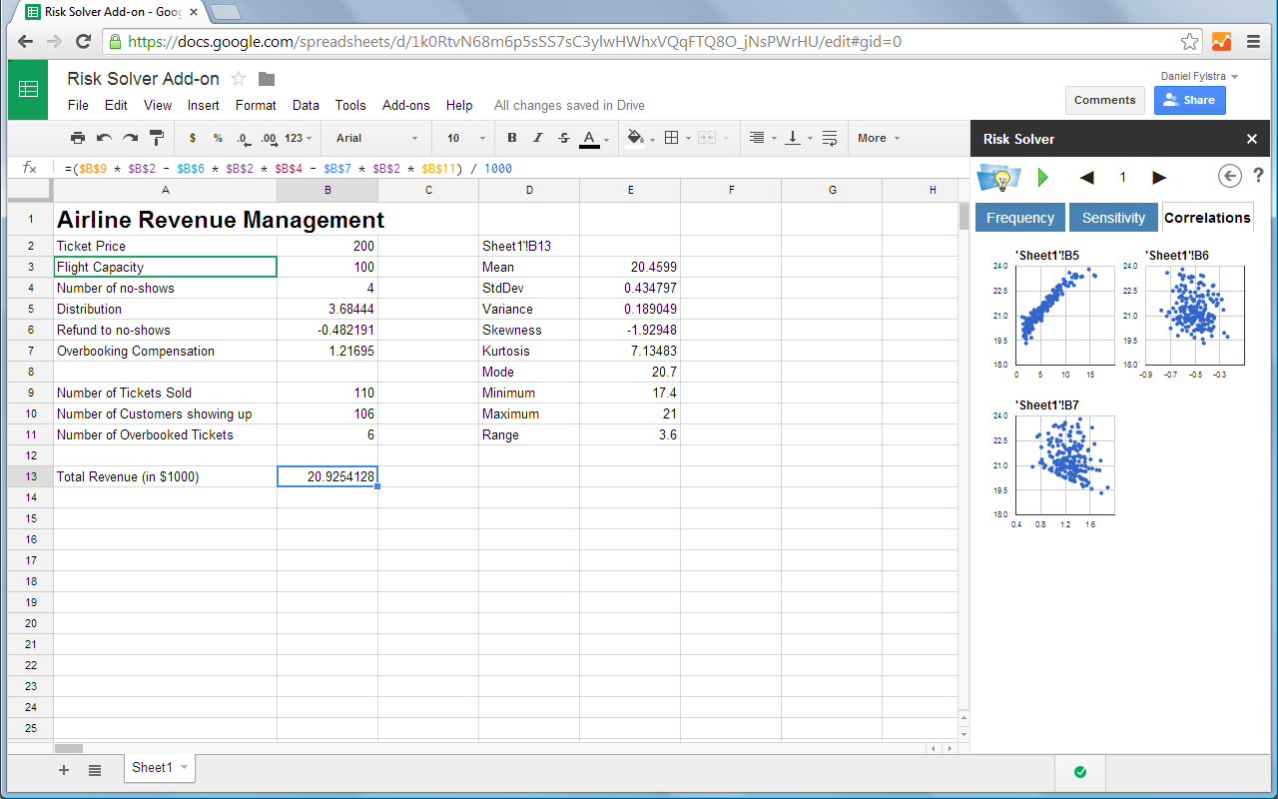Screen dimensions: 1278x799
Task: Toggle italic formatting
Action: (x=538, y=138)
